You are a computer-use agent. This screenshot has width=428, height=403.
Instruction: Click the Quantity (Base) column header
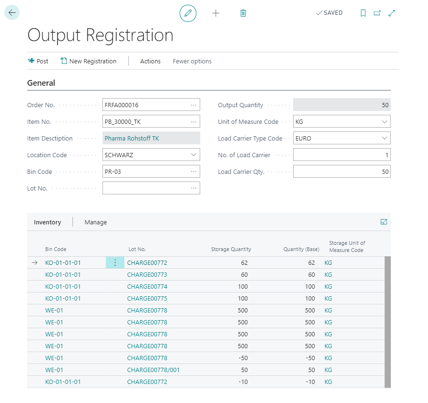(301, 249)
